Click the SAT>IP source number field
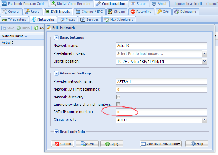Image resolution: width=218 pixels, height=155 pixels. (x=161, y=112)
